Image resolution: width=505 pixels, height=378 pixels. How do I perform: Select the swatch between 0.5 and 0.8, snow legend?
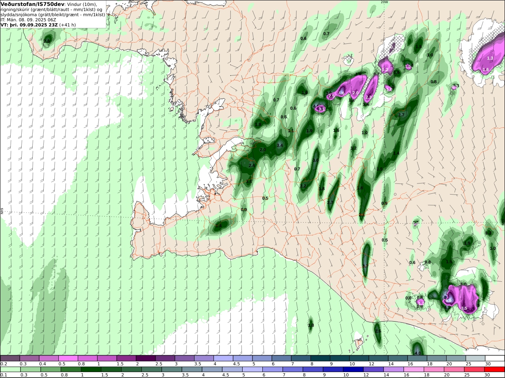pos(68,358)
